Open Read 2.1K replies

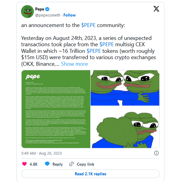pyautogui.click(x=90, y=174)
